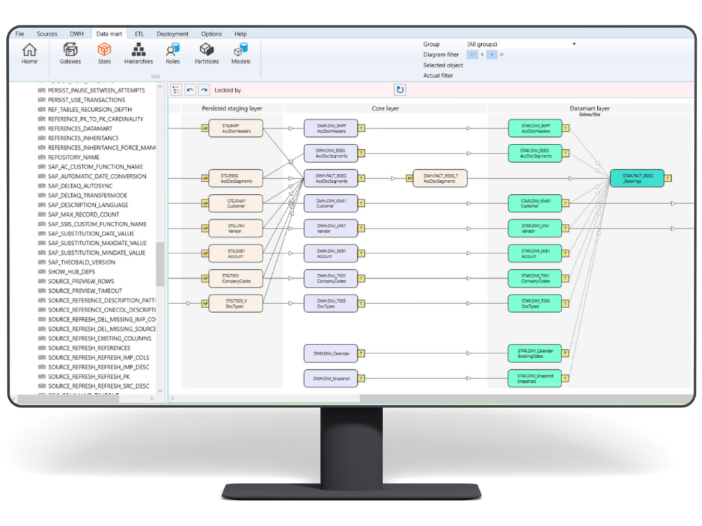
Task: Open the Roles list
Action: click(172, 52)
